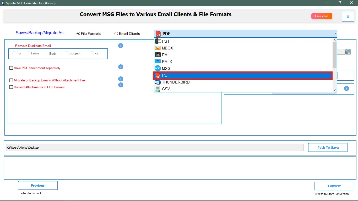
Task: Click the "»Tap to Go back" hint text
Action: pos(31,193)
